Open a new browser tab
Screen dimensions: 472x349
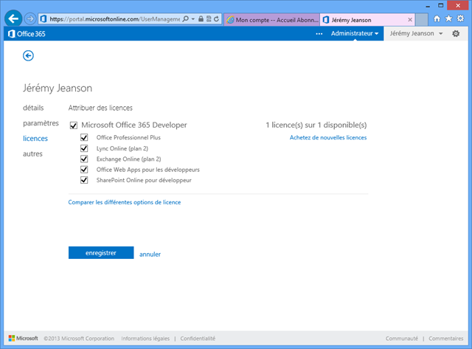(422, 20)
